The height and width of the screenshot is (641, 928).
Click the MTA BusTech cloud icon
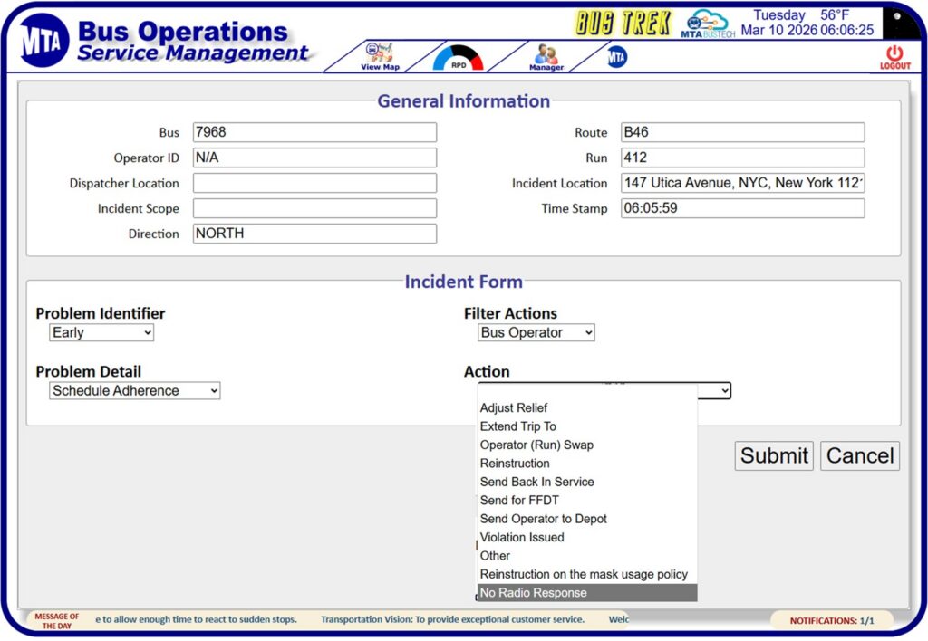[708, 24]
